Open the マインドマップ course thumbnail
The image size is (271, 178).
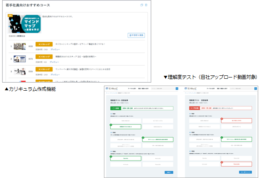click(x=24, y=24)
